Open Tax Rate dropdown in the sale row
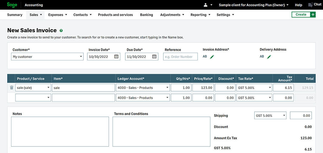Screen dimensions: 323x153 (254, 88)
